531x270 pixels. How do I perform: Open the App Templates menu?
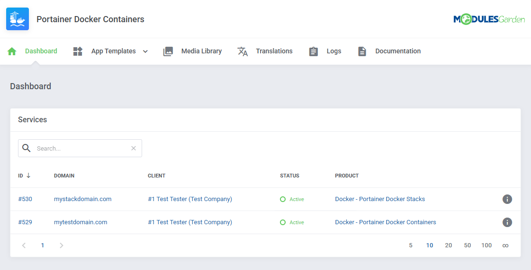point(113,51)
